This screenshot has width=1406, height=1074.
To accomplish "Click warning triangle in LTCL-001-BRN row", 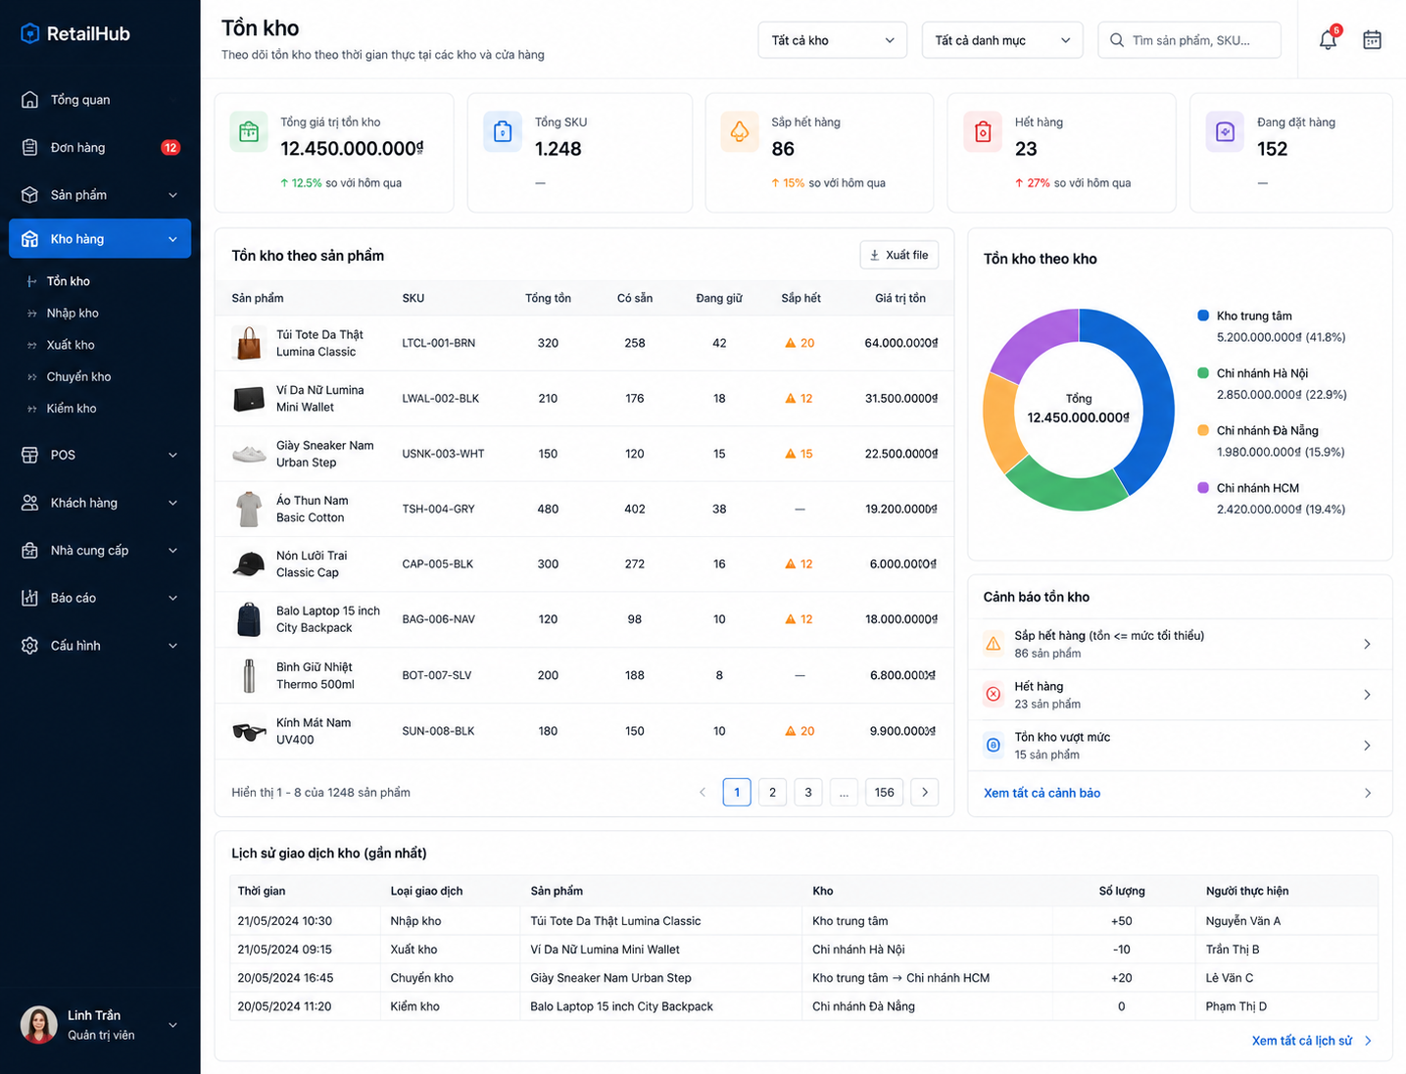I will click(x=791, y=343).
